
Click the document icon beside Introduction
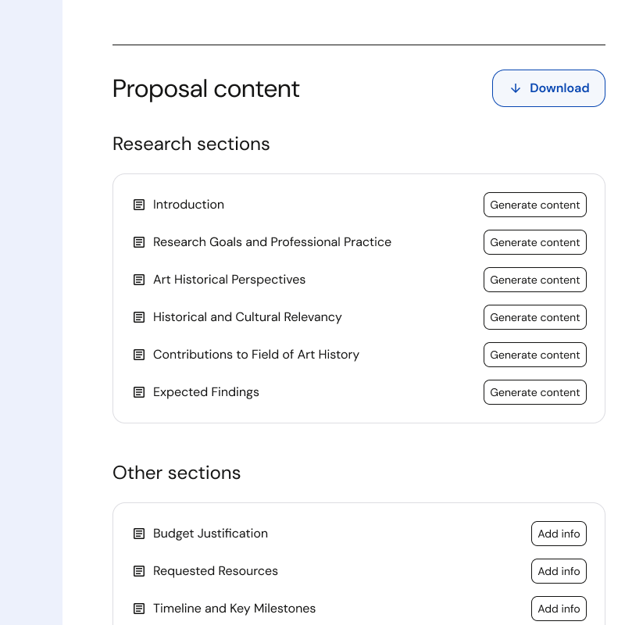[x=139, y=205]
